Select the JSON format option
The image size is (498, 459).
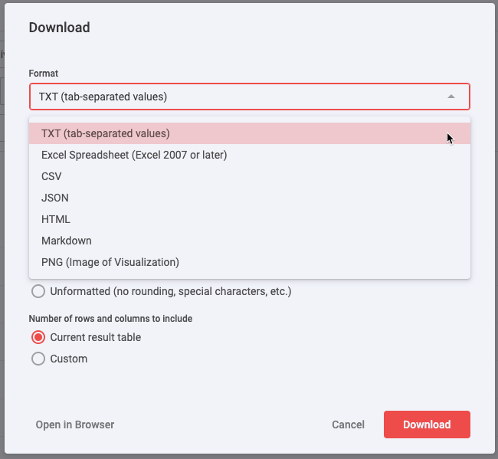click(250, 198)
